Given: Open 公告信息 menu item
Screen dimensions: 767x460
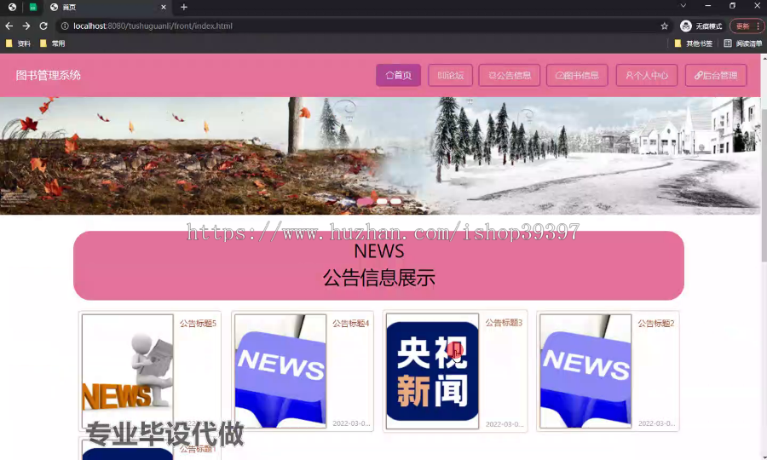Looking at the screenshot, I should 510,75.
